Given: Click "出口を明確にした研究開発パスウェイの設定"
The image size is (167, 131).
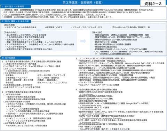Looking at the screenshot, I should tap(26, 35).
